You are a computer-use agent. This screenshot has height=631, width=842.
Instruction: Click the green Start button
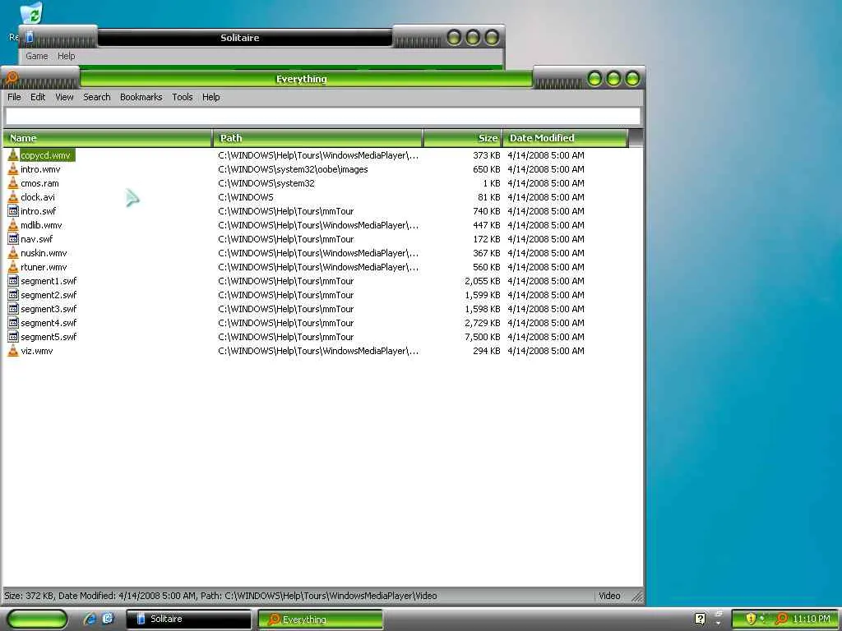click(x=37, y=619)
